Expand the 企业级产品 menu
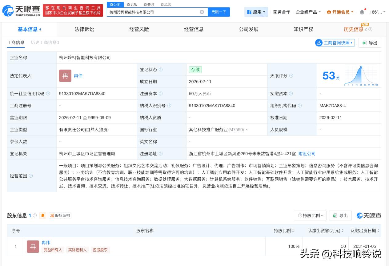Image resolution: width=389 pixels, height=266 pixels. 308,12
